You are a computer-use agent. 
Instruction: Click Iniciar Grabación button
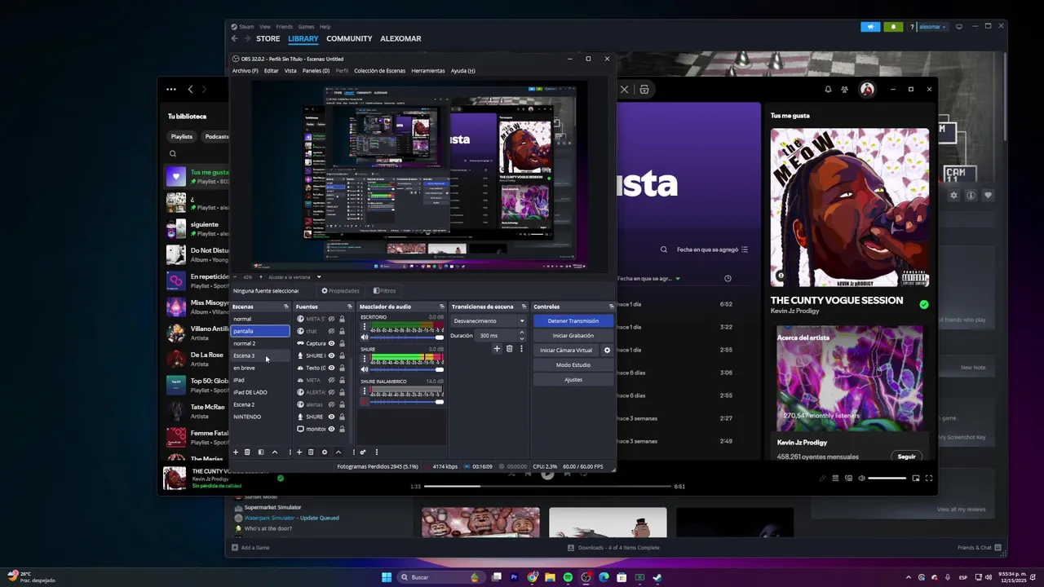pyautogui.click(x=573, y=335)
